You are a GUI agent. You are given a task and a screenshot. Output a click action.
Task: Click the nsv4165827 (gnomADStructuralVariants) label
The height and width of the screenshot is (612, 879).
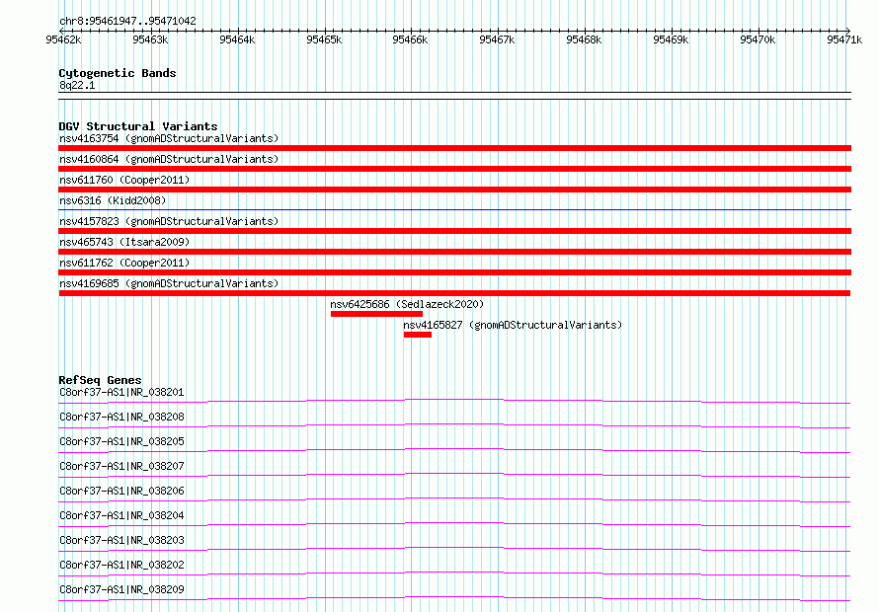click(513, 325)
